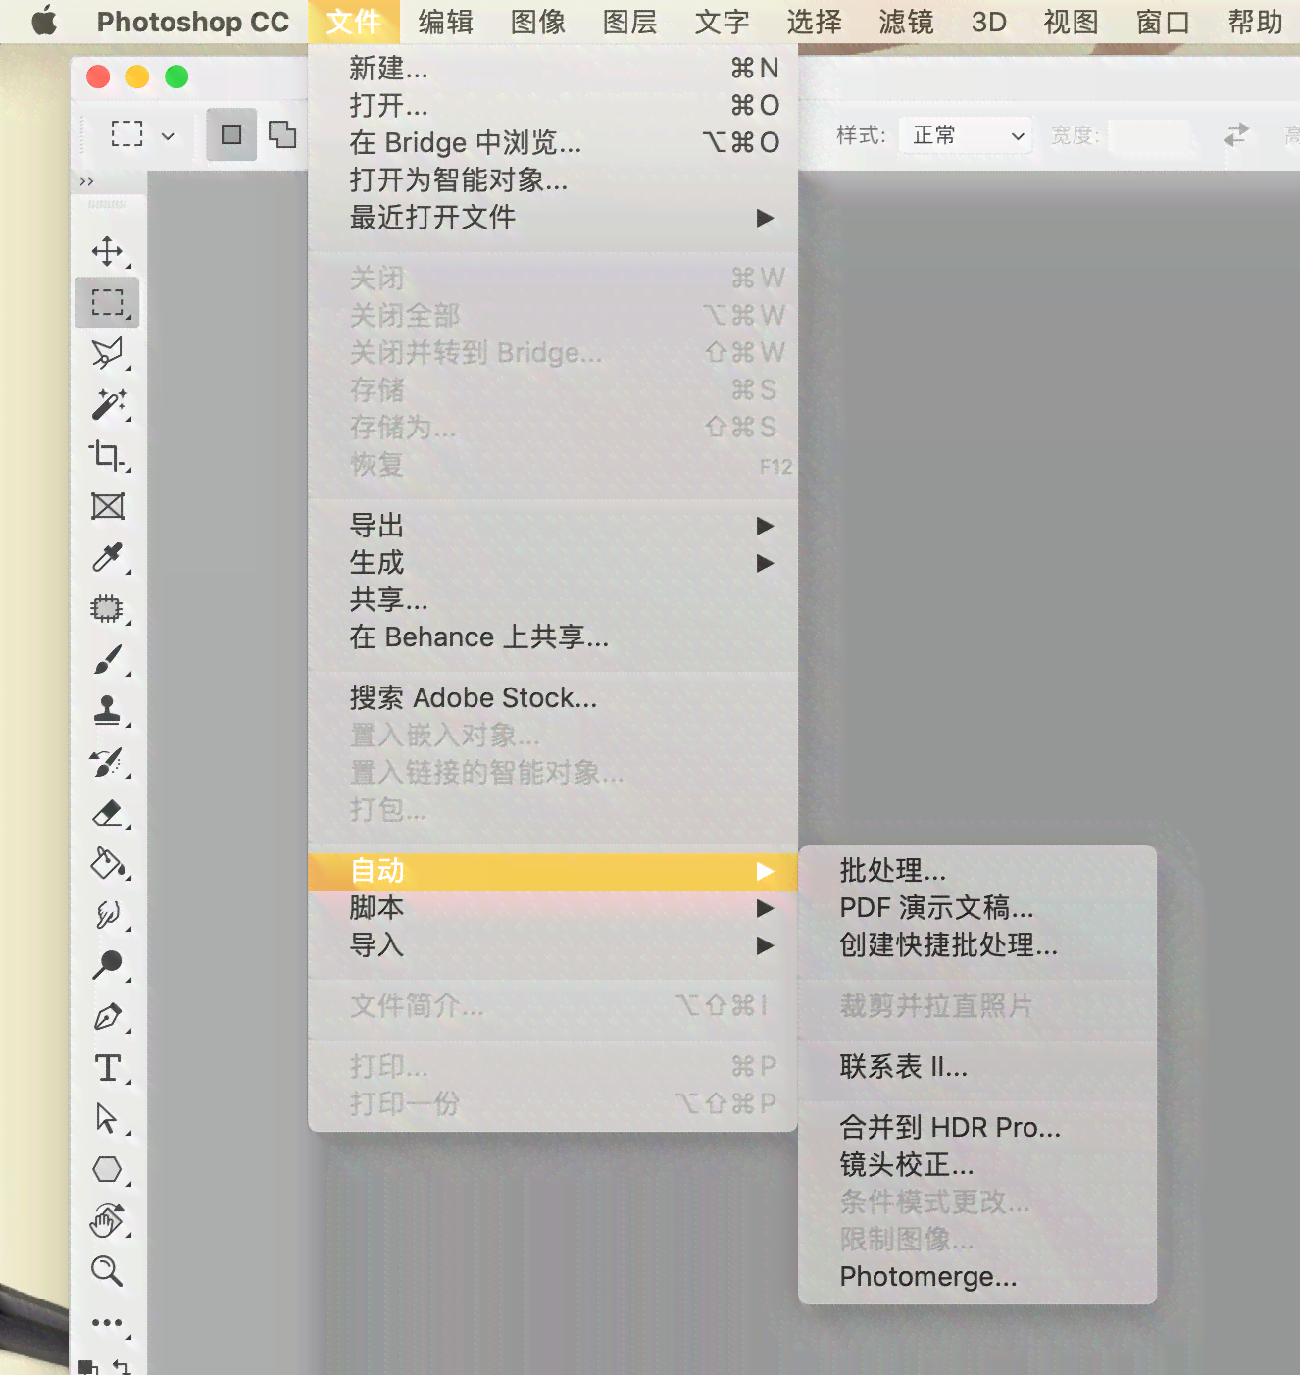Open the tool preset picker arrow
Viewport: 1300px width, 1375px height.
pyautogui.click(x=168, y=135)
